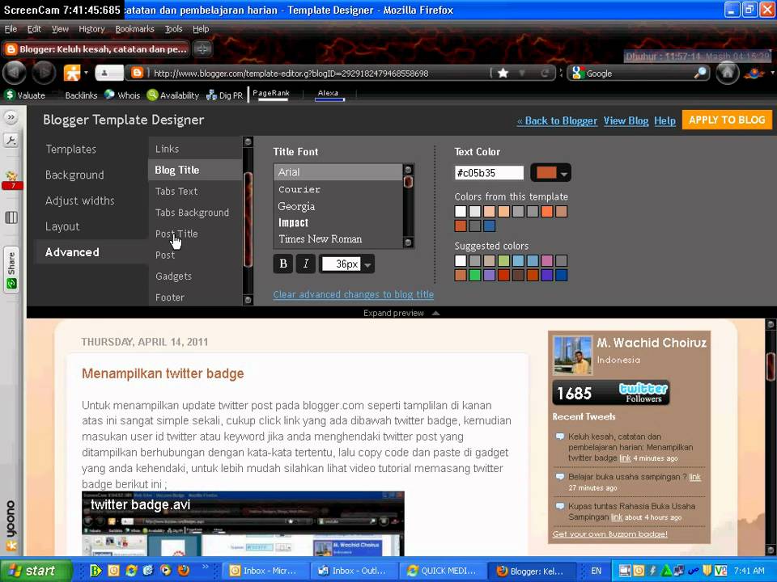Screen dimensions: 777x582
Task: Open the File menu
Action: (11, 29)
